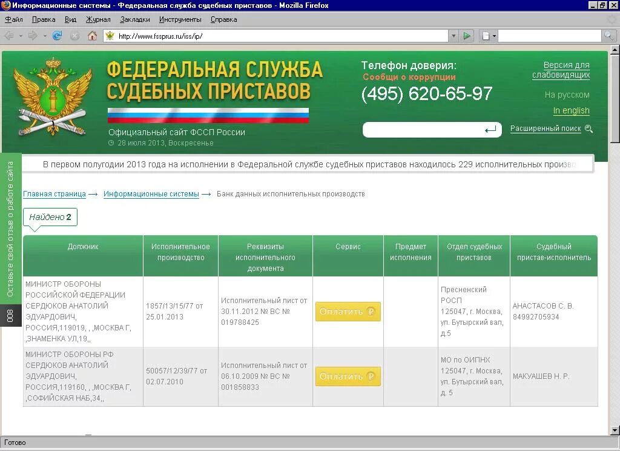This screenshot has width=620, height=451.
Task: Click the green Go arrow beside the address bar
Action: click(466, 36)
